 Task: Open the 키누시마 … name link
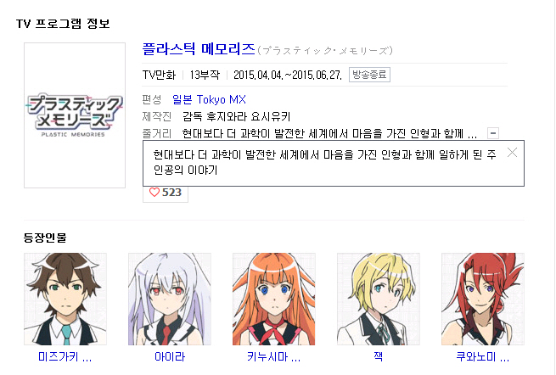(273, 356)
